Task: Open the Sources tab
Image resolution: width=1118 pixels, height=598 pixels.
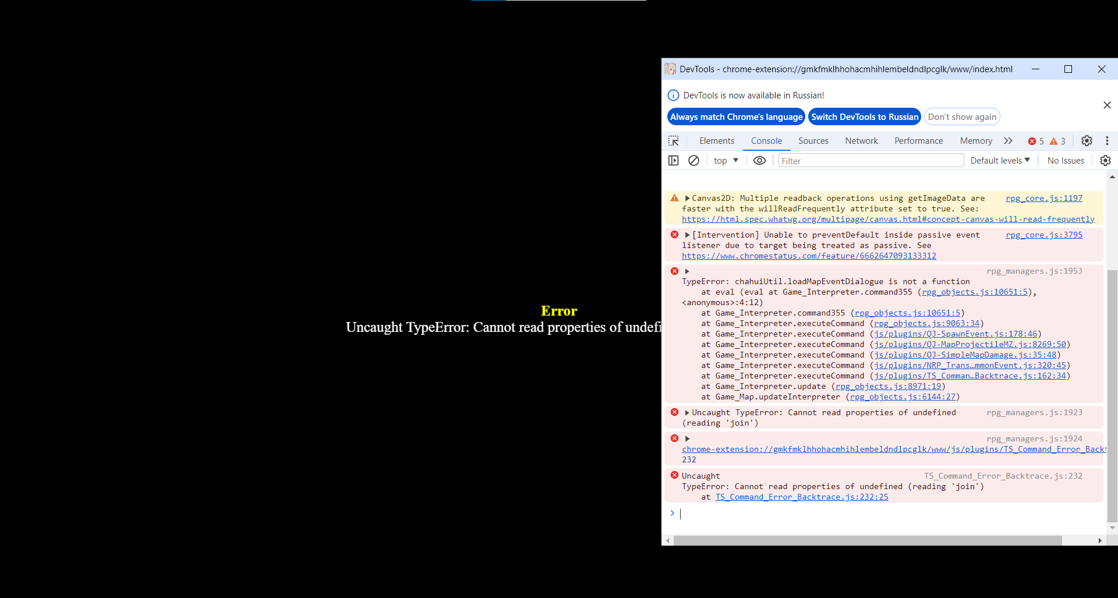Action: (x=813, y=141)
